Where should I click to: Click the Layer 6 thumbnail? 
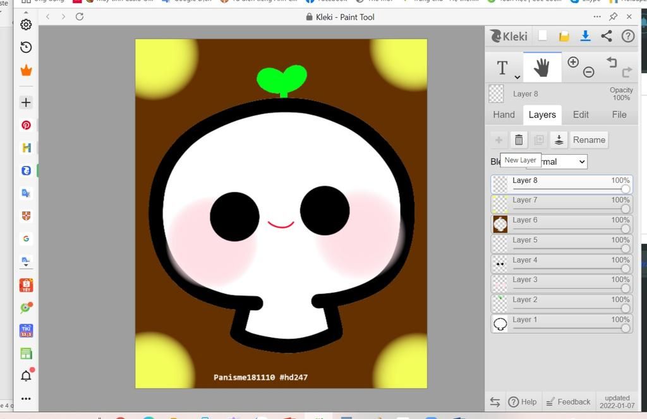pyautogui.click(x=500, y=224)
